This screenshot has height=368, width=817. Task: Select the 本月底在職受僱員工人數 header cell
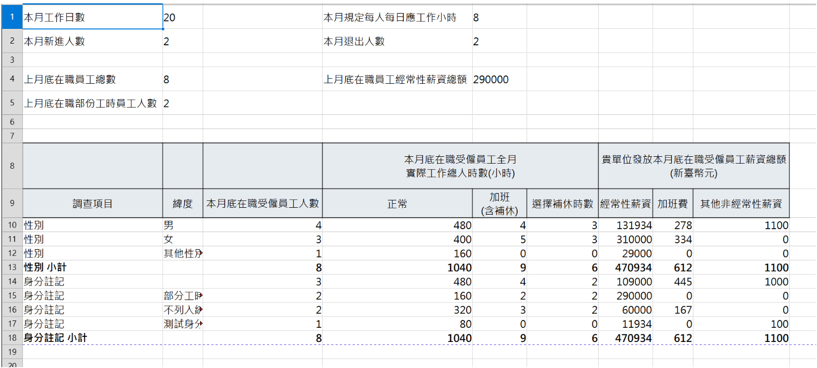[263, 204]
